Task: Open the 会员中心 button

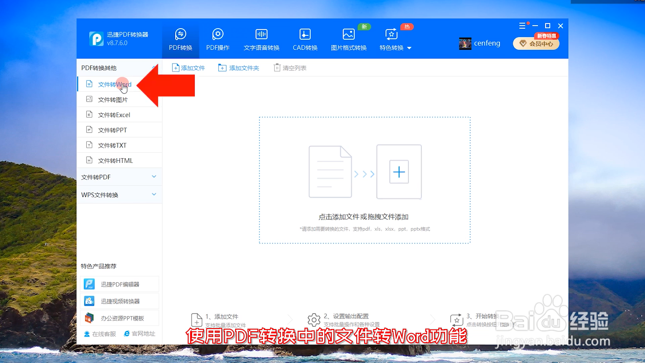Action: coord(536,44)
